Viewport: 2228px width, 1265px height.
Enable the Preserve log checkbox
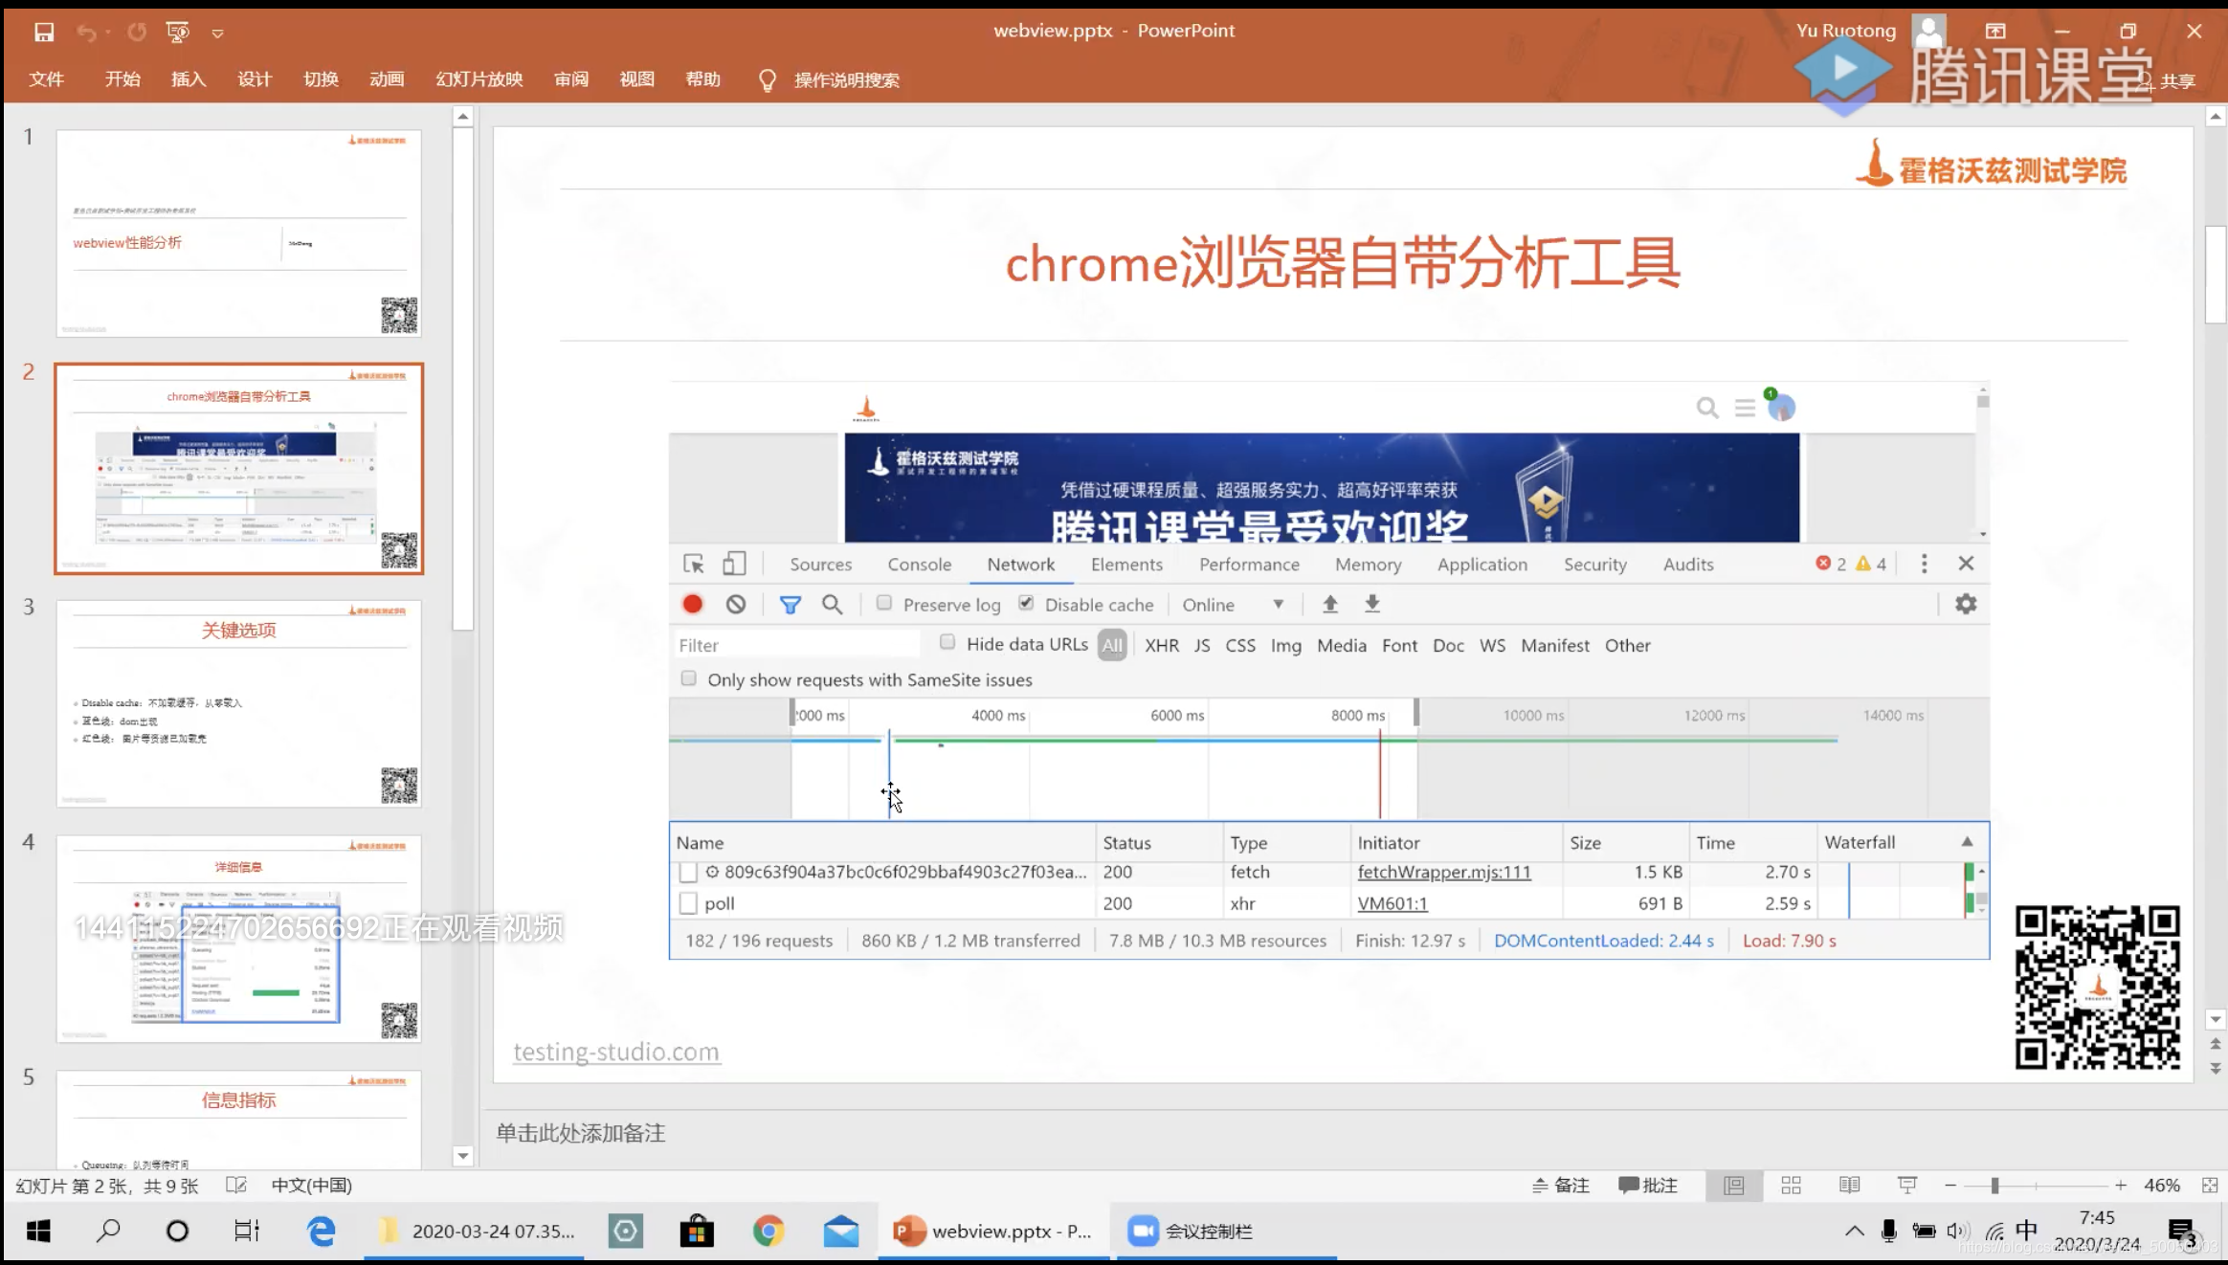[x=883, y=604]
